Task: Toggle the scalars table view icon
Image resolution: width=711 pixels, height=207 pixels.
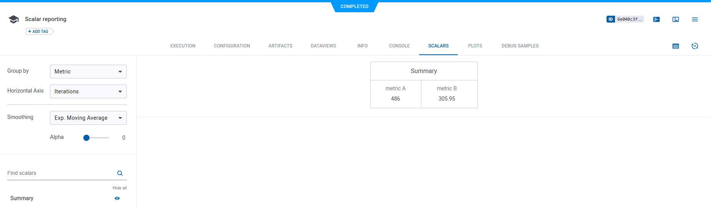Action: tap(676, 46)
